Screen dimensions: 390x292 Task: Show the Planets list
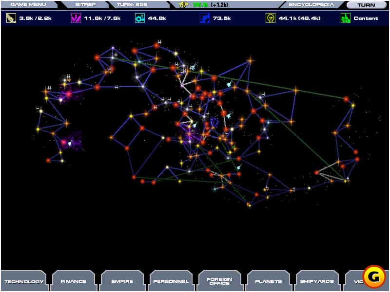(268, 281)
